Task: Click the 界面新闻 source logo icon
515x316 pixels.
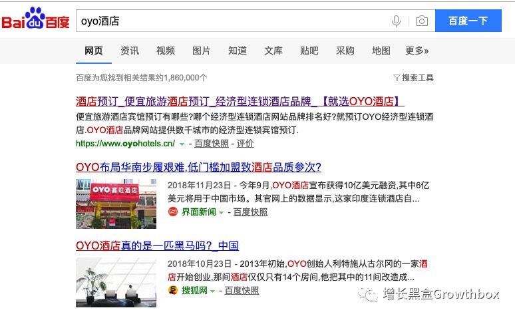Action: [x=173, y=212]
